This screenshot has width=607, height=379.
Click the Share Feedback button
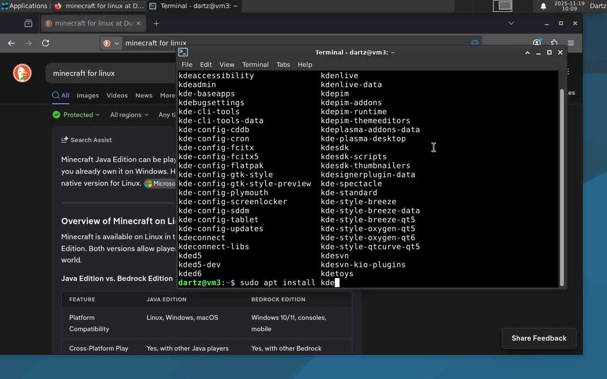tap(539, 338)
